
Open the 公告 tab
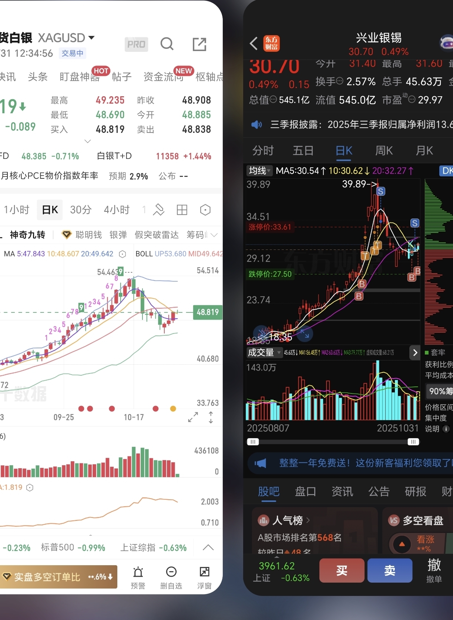379,491
